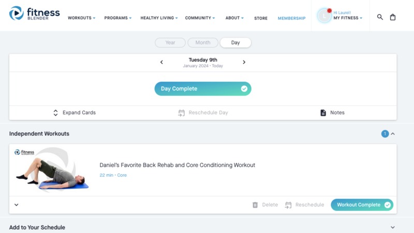Click Expand Cards

coord(74,113)
